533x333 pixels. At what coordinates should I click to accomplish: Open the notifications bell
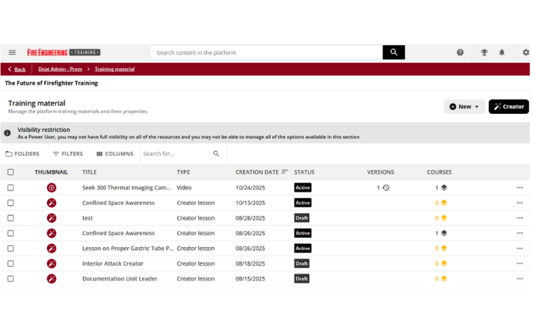click(x=502, y=53)
